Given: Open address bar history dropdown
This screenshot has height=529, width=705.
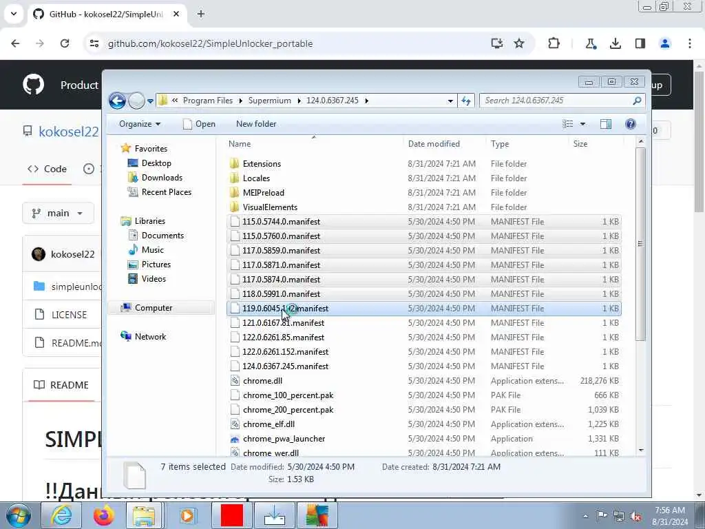Looking at the screenshot, I should 450,101.
